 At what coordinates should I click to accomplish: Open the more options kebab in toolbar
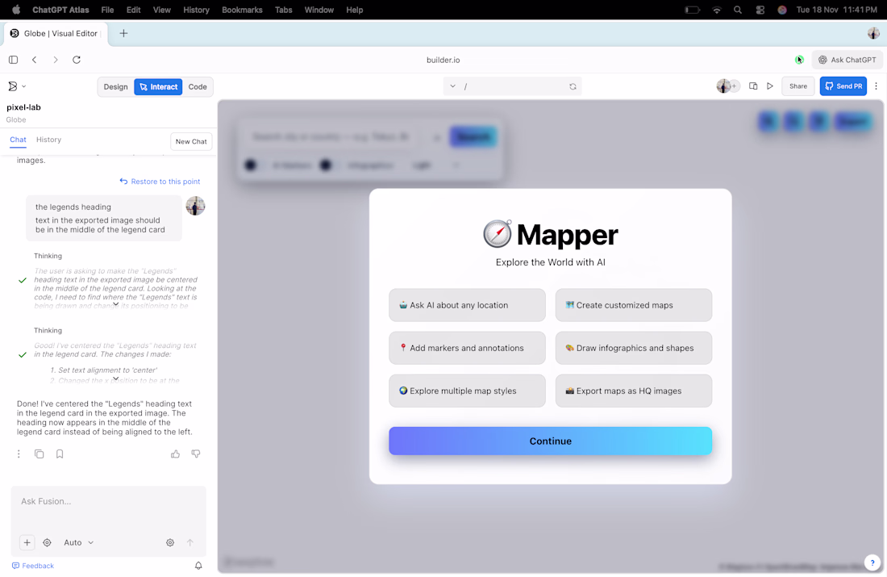pos(877,86)
